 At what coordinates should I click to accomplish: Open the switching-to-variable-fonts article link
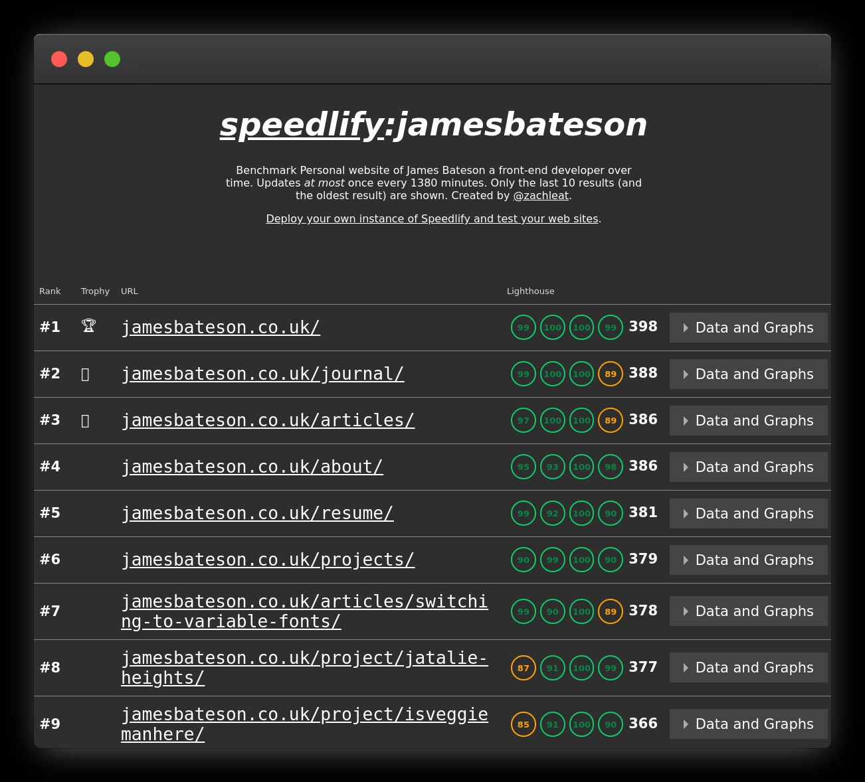(x=304, y=611)
